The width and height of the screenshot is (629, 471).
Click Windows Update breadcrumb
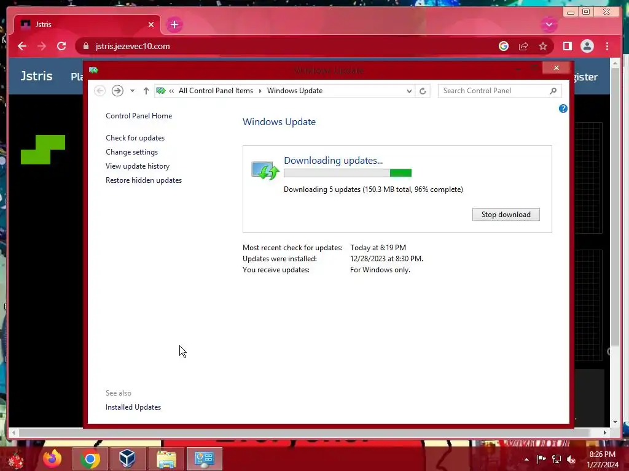(x=295, y=91)
